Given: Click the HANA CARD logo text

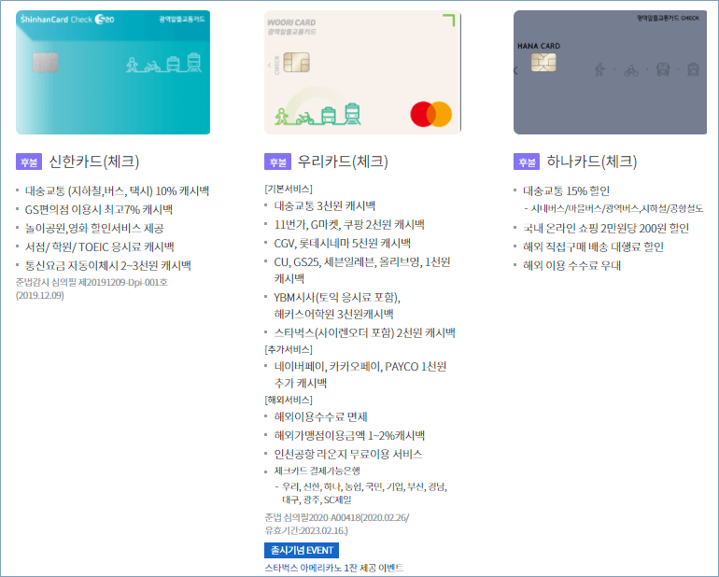Looking at the screenshot, I should (539, 46).
